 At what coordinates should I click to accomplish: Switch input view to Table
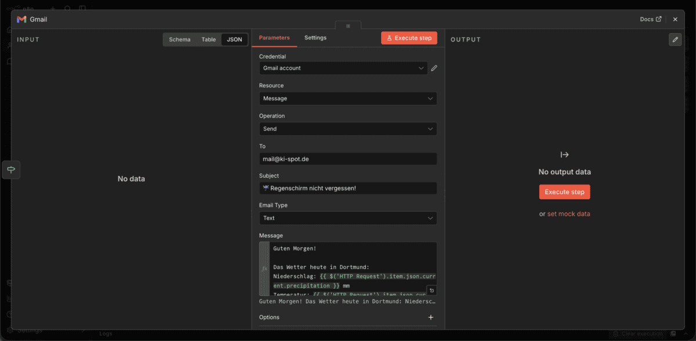click(x=208, y=39)
